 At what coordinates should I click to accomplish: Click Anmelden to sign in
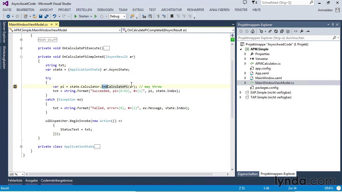point(325,10)
